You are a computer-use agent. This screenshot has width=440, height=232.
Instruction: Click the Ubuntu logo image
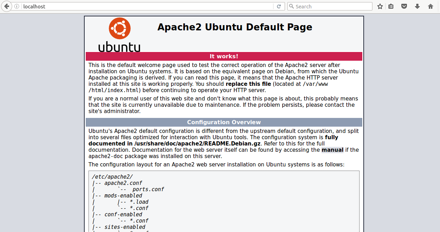pyautogui.click(x=119, y=35)
